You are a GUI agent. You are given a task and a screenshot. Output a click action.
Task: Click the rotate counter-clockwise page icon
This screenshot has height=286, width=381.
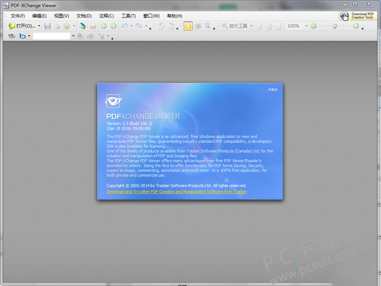(161, 26)
